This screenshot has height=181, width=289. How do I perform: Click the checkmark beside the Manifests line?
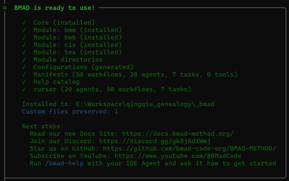(24, 74)
